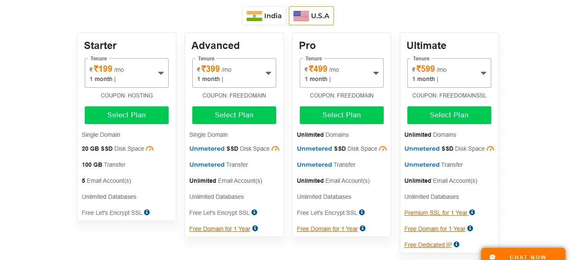This screenshot has width=576, height=260.
Task: Click the info icon next to Pro's Free Domain offer
Action: point(362,228)
